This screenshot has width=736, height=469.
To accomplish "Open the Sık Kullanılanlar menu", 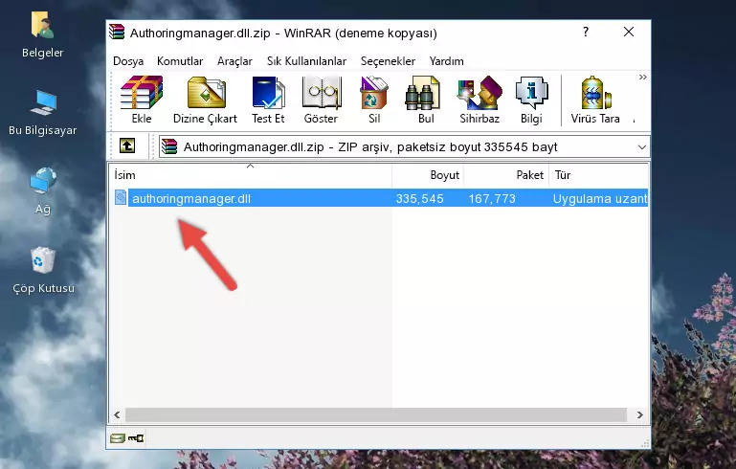I will [306, 61].
